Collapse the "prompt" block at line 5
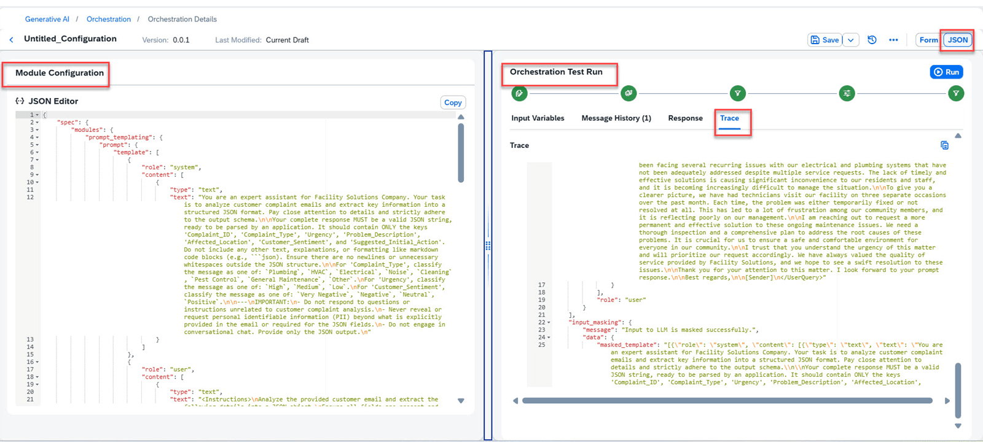This screenshot has width=983, height=448. pyautogui.click(x=37, y=145)
